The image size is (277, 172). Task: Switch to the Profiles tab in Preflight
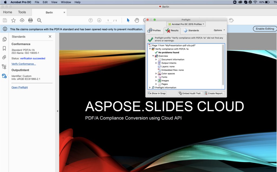click(154, 31)
